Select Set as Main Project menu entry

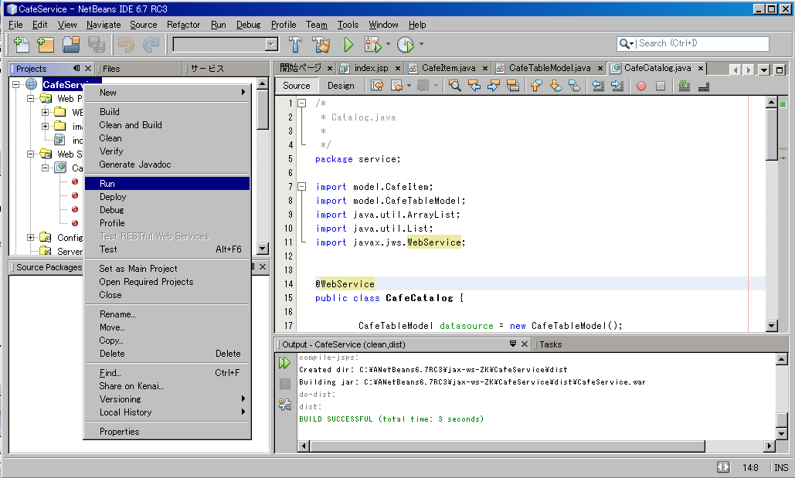(168, 269)
